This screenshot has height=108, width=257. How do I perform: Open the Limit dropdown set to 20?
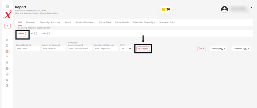pyautogui.click(x=126, y=49)
